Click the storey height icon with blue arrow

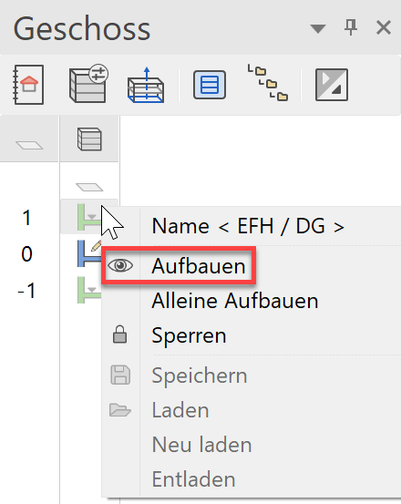(x=146, y=85)
